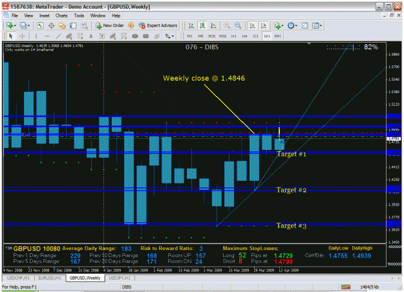Screen dimensions: 404x292
Task: Open the Charts menu
Action: tap(61, 16)
